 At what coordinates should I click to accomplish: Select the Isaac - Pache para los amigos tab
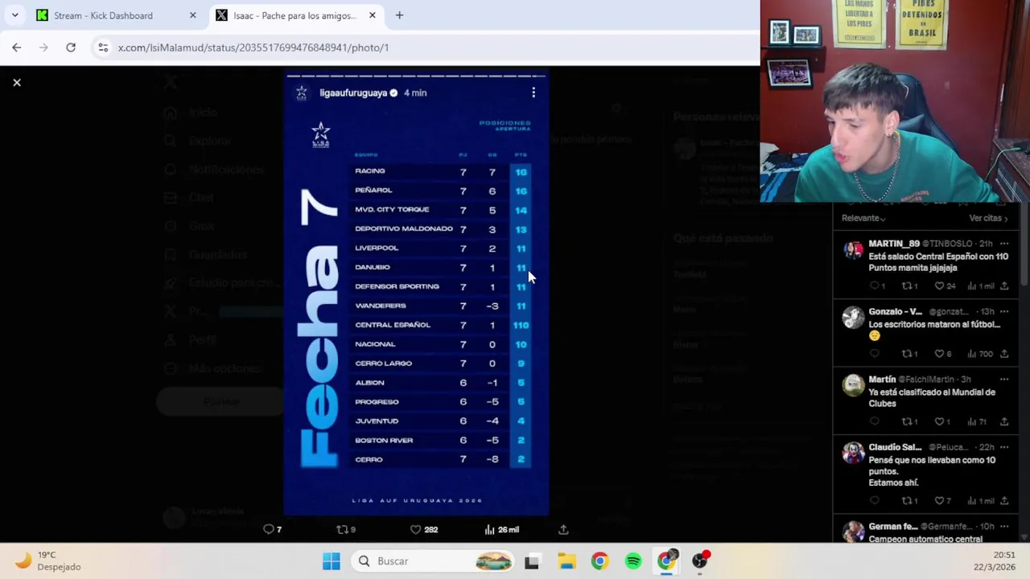(295, 15)
